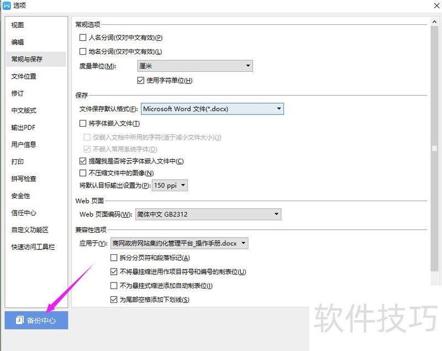This screenshot has height=351, width=442.
Task: Select the 视图 category
Action: (x=36, y=25)
